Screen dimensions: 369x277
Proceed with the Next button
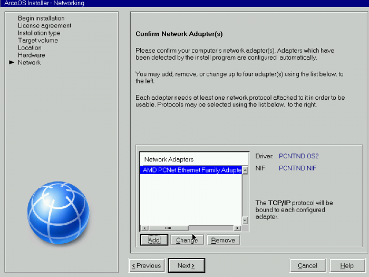click(x=186, y=265)
